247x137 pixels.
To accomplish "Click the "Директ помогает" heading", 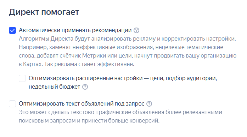I will (x=44, y=12).
